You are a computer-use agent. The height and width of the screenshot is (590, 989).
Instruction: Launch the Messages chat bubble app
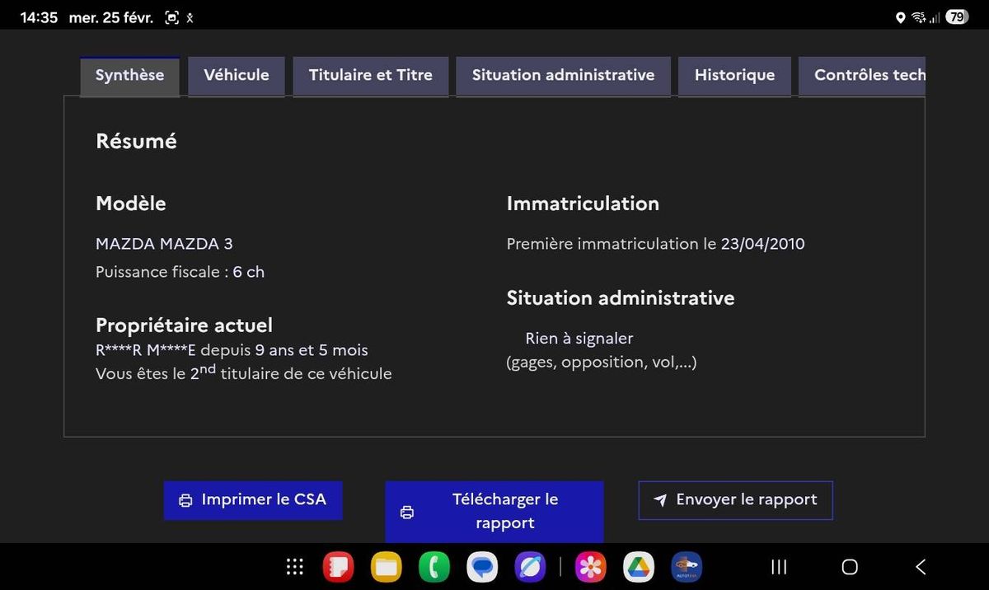(481, 567)
